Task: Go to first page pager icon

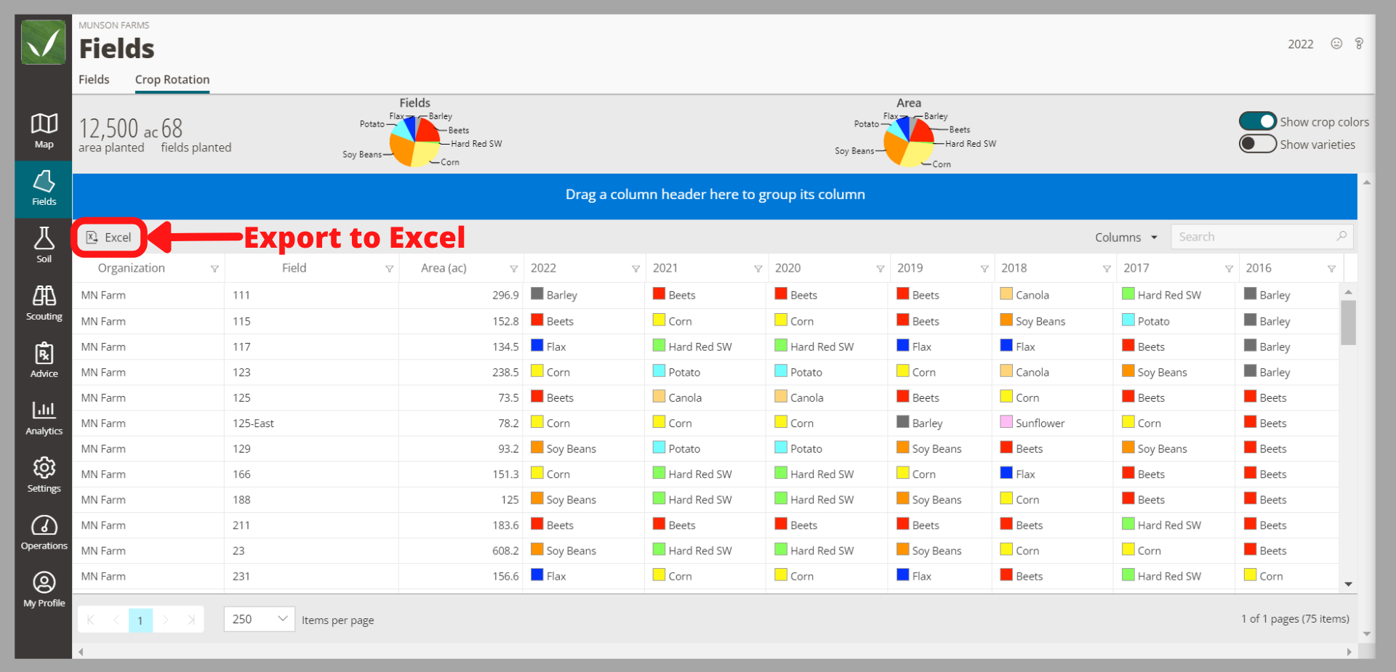Action: click(x=91, y=620)
